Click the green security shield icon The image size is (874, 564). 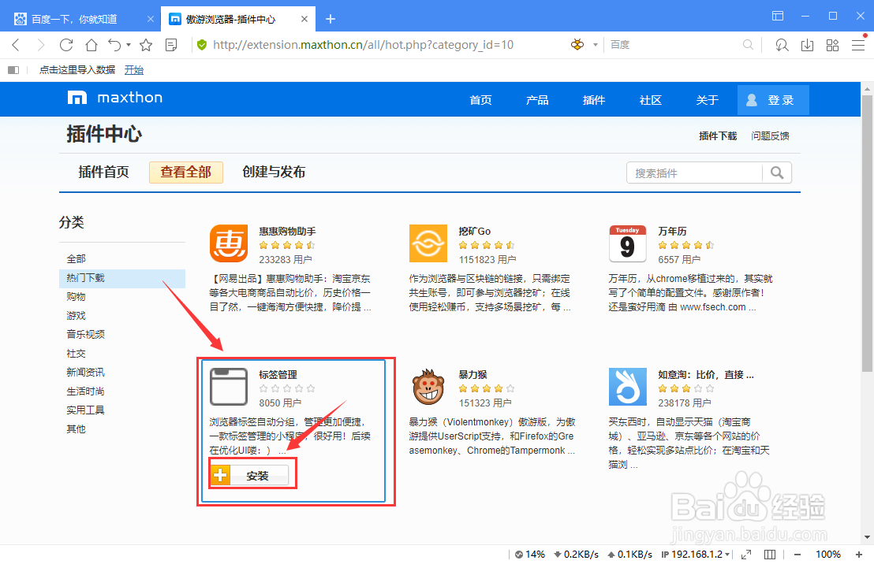[x=202, y=45]
